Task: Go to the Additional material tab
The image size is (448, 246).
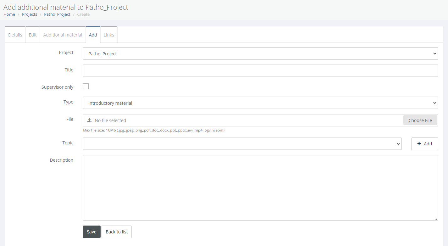Action: click(x=63, y=35)
